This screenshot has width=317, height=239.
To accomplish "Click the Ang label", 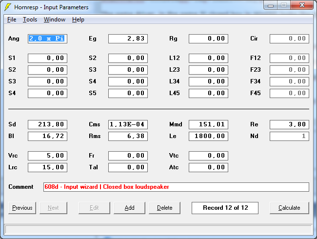I will click(14, 39).
